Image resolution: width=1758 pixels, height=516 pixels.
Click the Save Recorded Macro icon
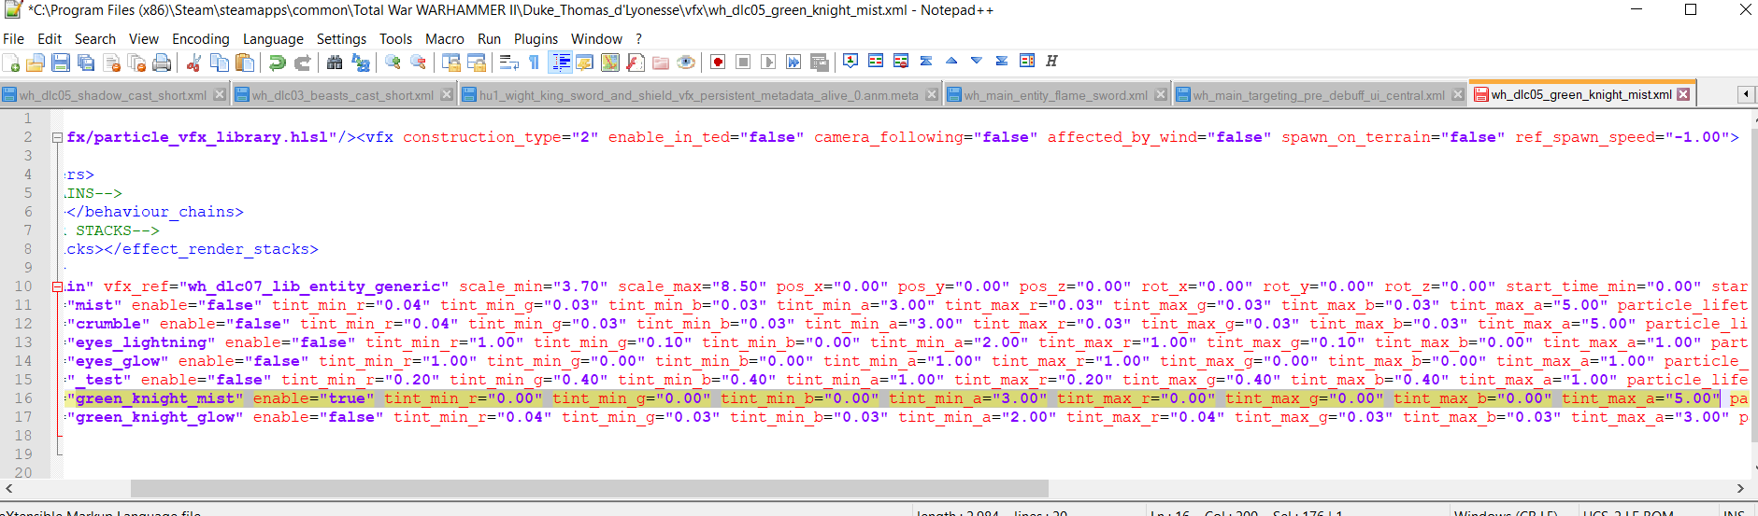pos(819,63)
